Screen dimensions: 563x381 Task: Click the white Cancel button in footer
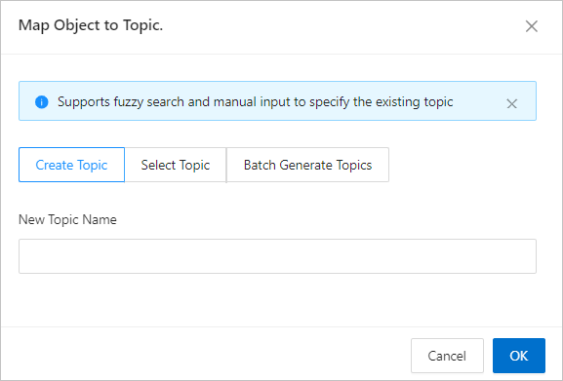[x=447, y=356]
